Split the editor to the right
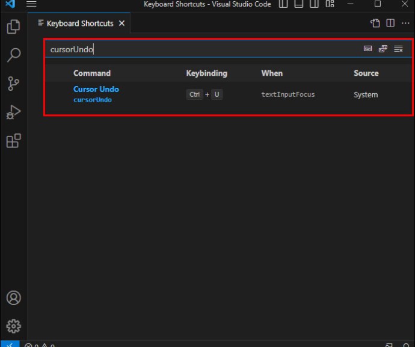This screenshot has height=347, width=415. point(390,23)
